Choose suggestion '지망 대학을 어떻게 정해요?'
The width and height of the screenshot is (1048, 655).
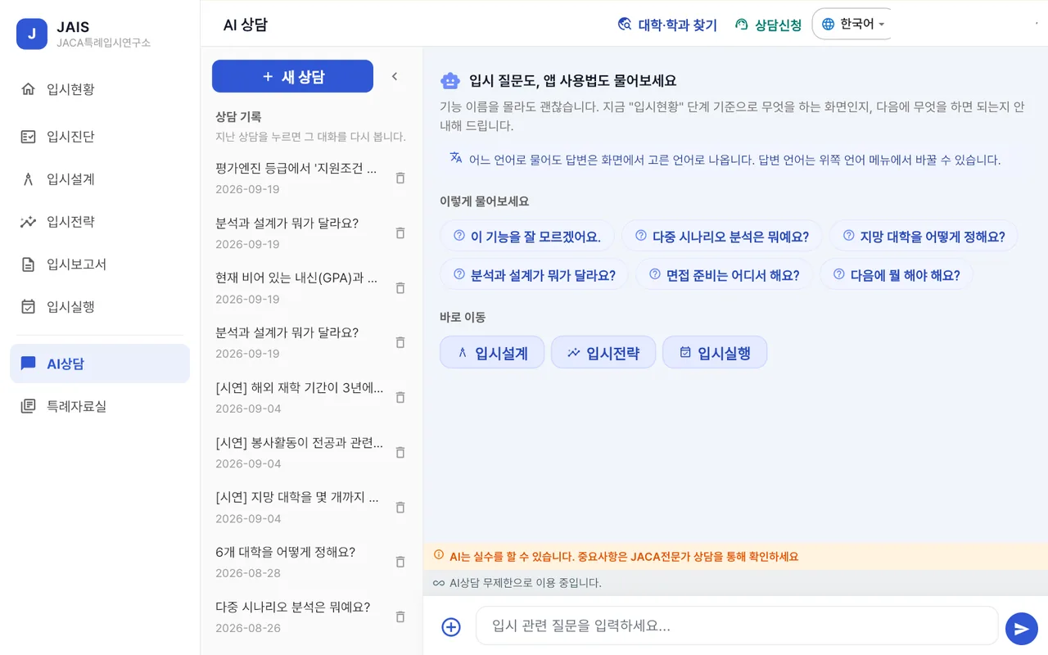(924, 237)
